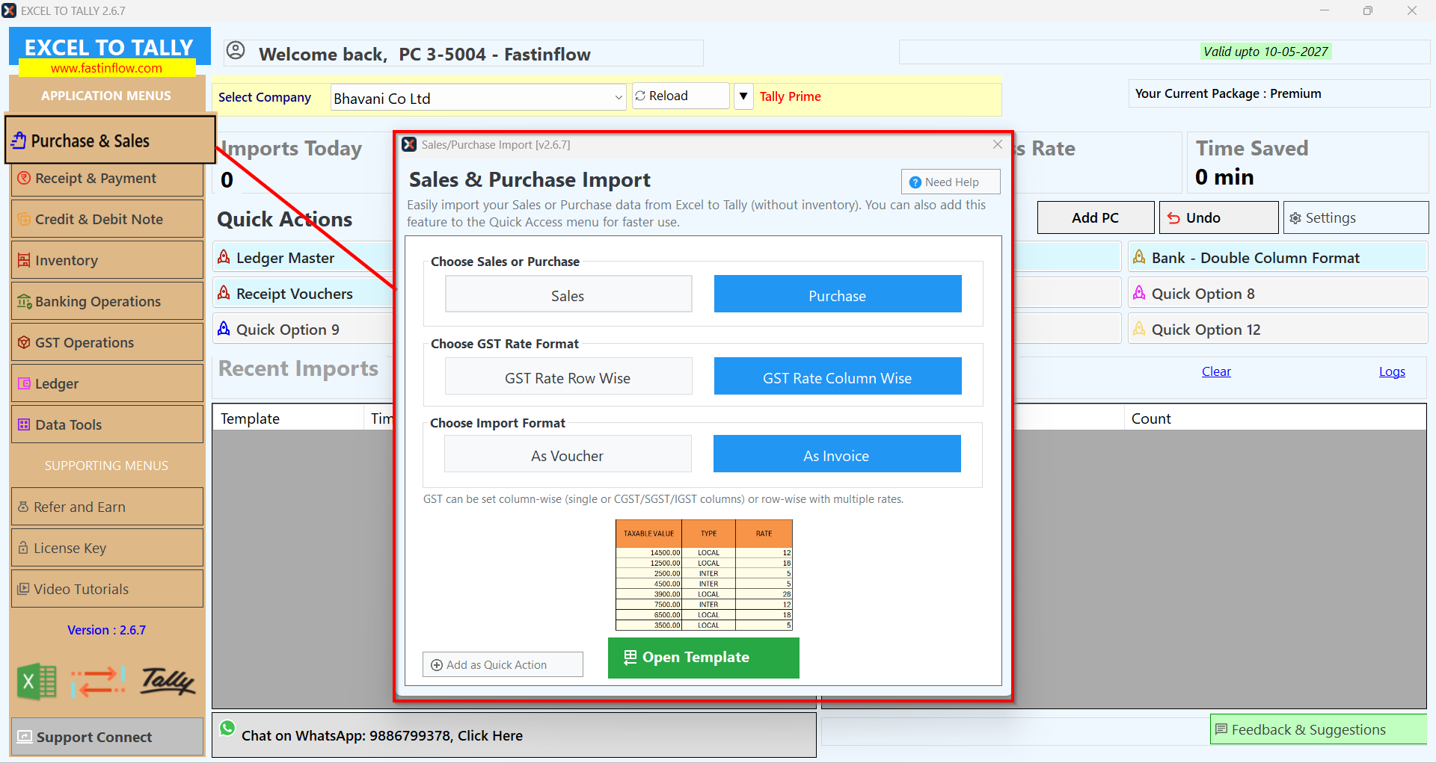Click Support Connect button

click(107, 737)
